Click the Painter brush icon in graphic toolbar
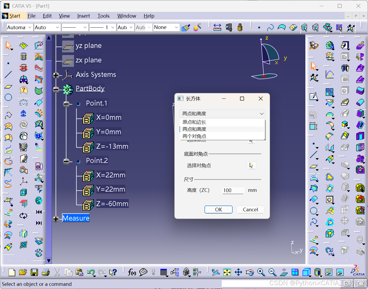The image size is (368, 289). tap(186, 27)
